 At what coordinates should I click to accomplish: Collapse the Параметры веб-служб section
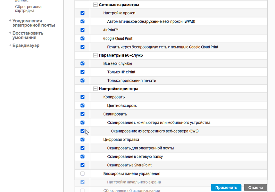95,55
